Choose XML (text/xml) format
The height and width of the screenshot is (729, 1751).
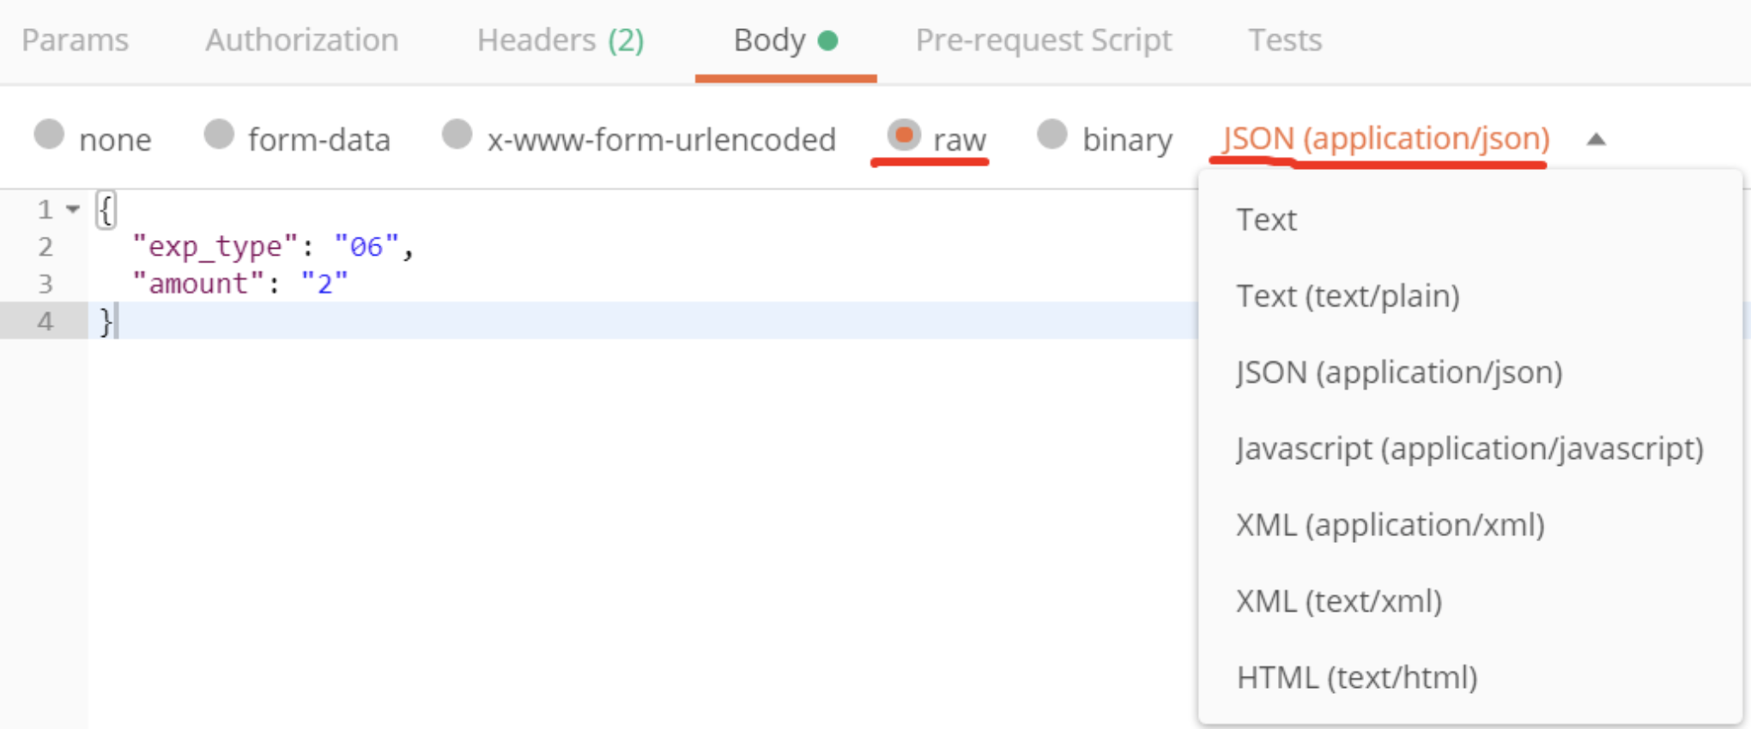1469,601
